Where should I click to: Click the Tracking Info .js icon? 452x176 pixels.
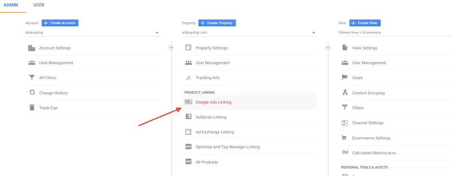click(188, 78)
